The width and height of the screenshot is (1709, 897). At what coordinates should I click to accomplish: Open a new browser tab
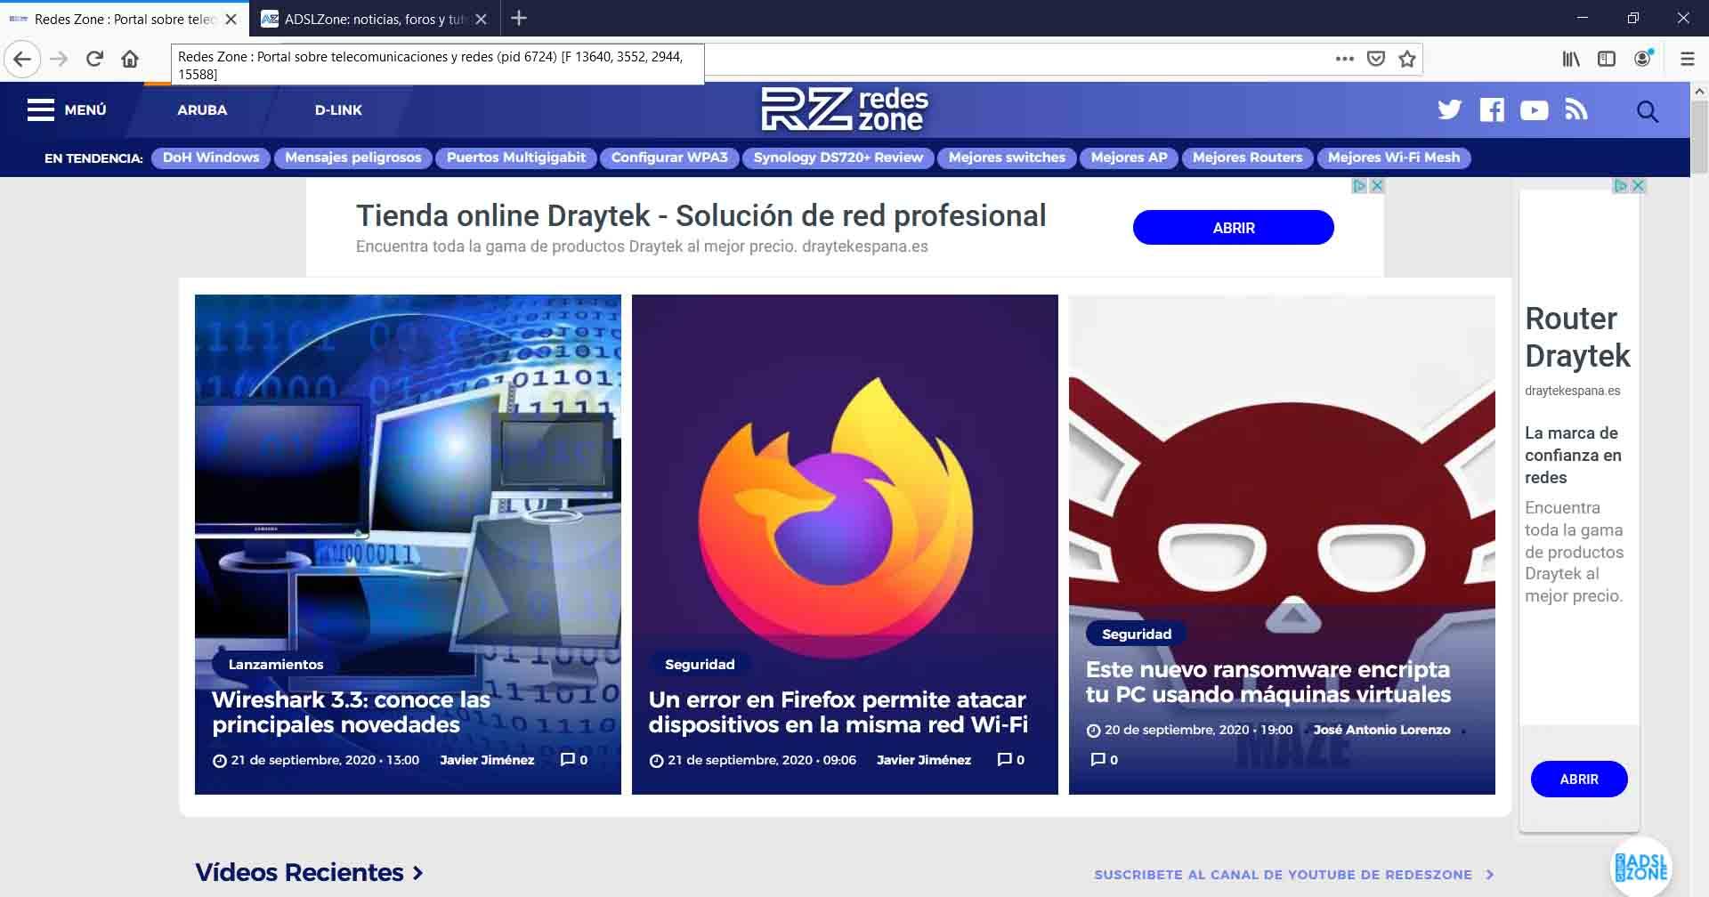pos(519,18)
